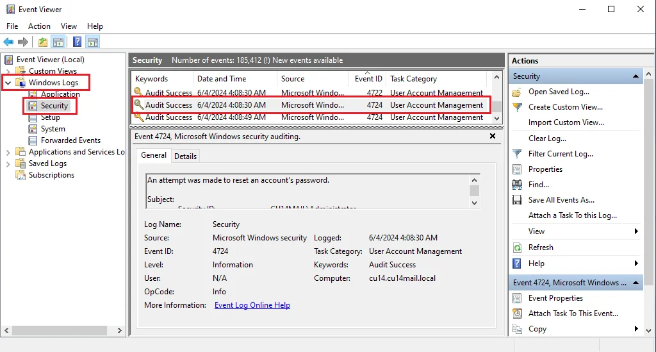Viewport: 656px width, 352px height.
Task: Select the 4722 event row
Action: (x=311, y=92)
